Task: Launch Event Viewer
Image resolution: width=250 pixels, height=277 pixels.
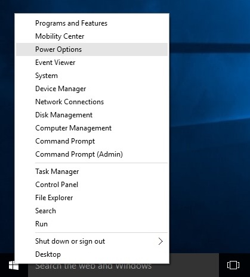Action: pyautogui.click(x=92, y=63)
